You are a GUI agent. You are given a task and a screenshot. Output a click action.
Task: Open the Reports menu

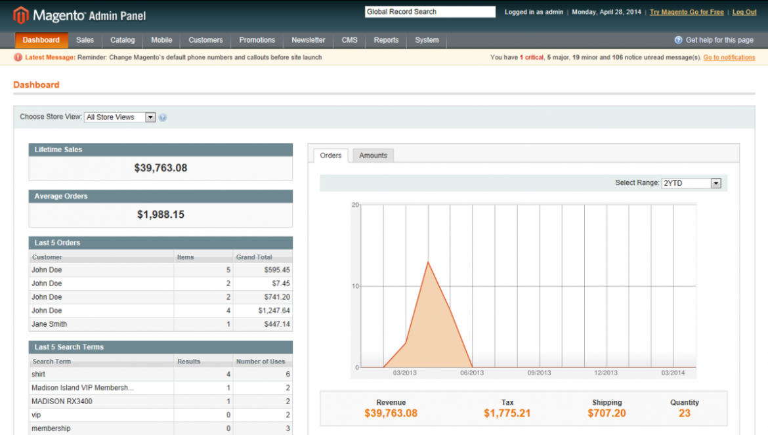pyautogui.click(x=386, y=40)
